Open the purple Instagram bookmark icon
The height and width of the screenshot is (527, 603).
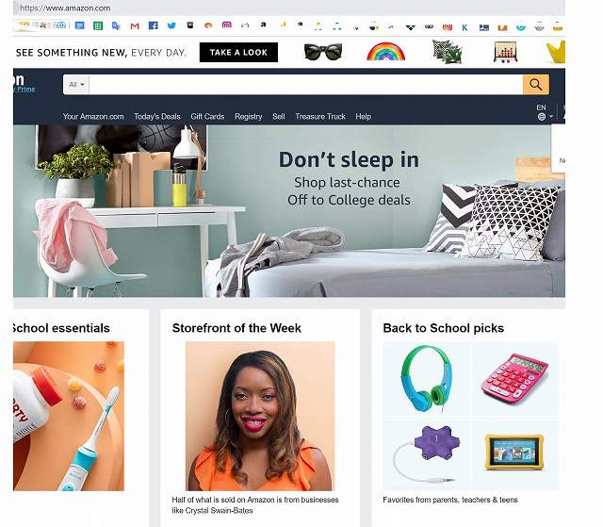point(227,25)
